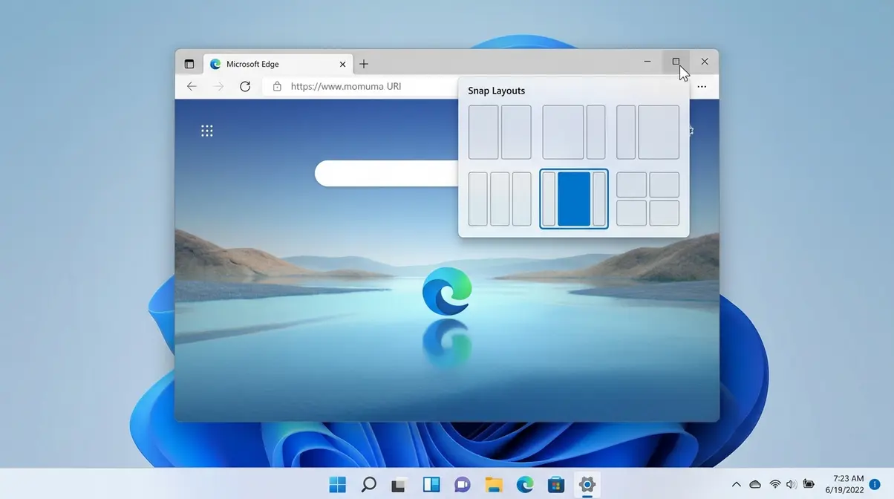Open Task View from the taskbar
The width and height of the screenshot is (894, 499).
399,485
